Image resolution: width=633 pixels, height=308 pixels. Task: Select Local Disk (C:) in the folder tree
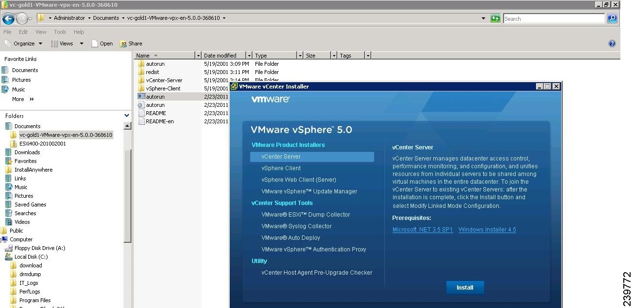click(31, 257)
